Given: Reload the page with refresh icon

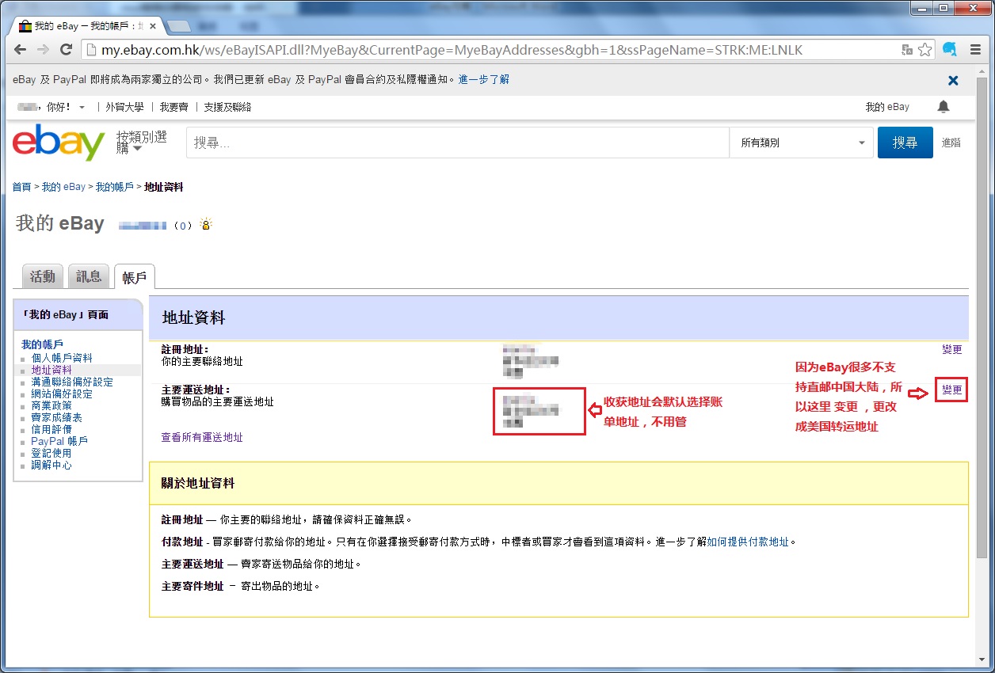Looking at the screenshot, I should [67, 50].
